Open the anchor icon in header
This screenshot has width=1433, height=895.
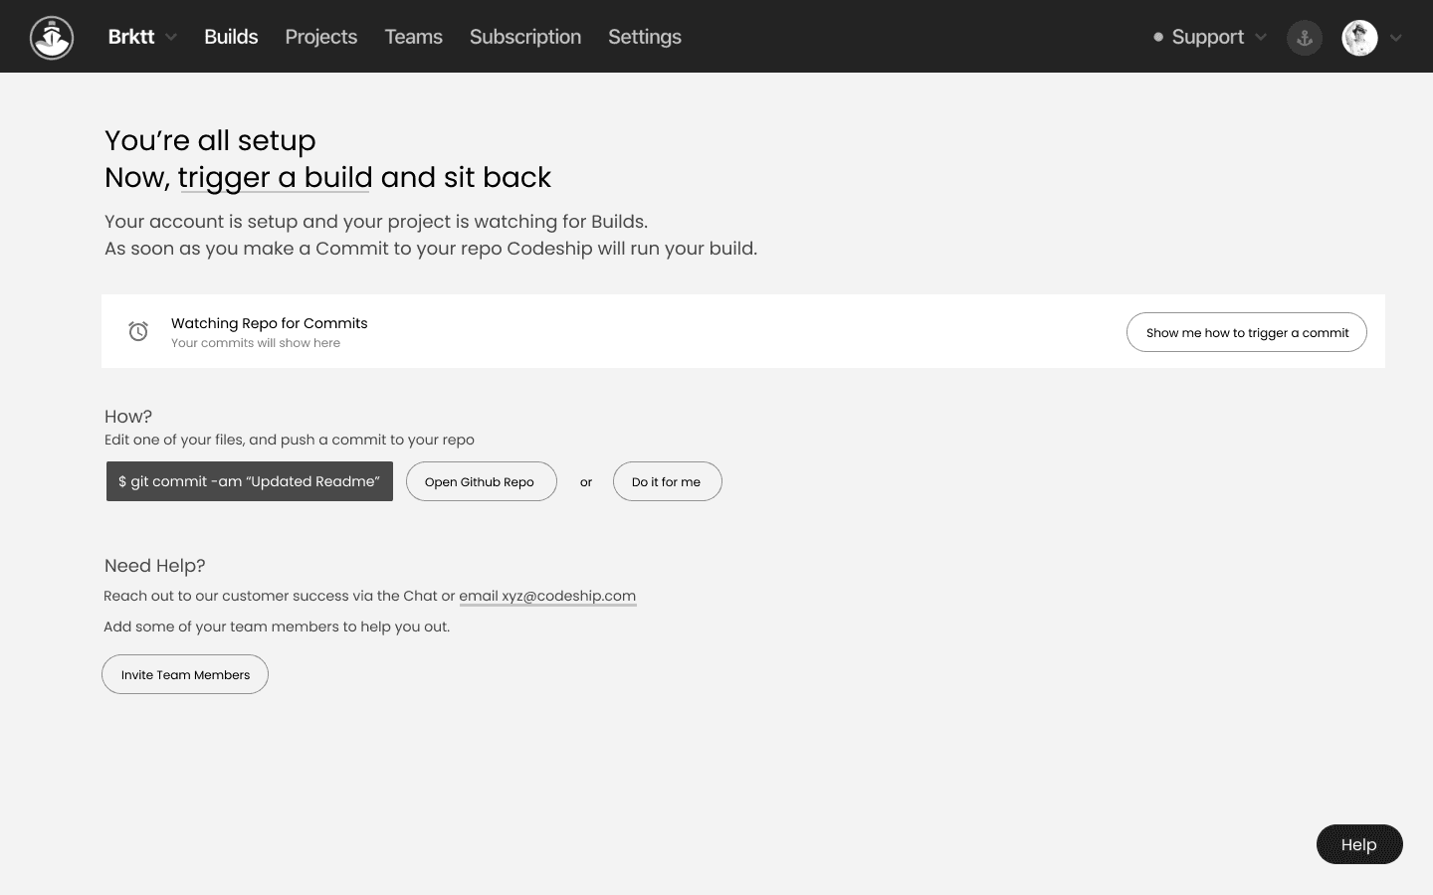coord(1305,38)
